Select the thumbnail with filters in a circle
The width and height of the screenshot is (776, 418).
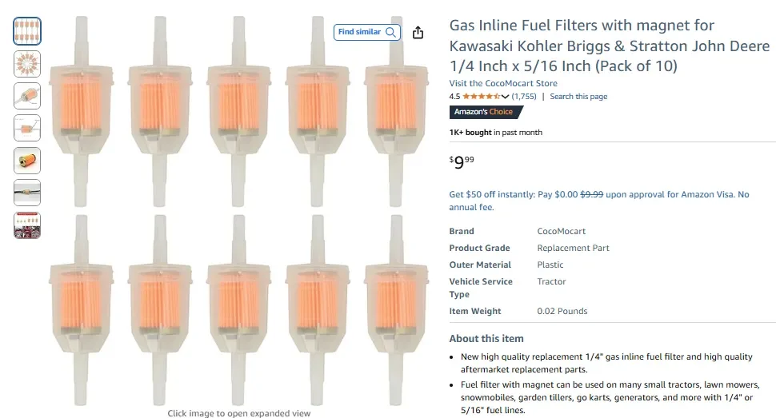pos(27,63)
